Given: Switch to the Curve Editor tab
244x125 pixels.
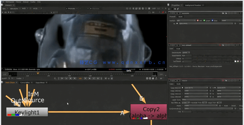Looking at the screenshot, I should coord(25,82).
